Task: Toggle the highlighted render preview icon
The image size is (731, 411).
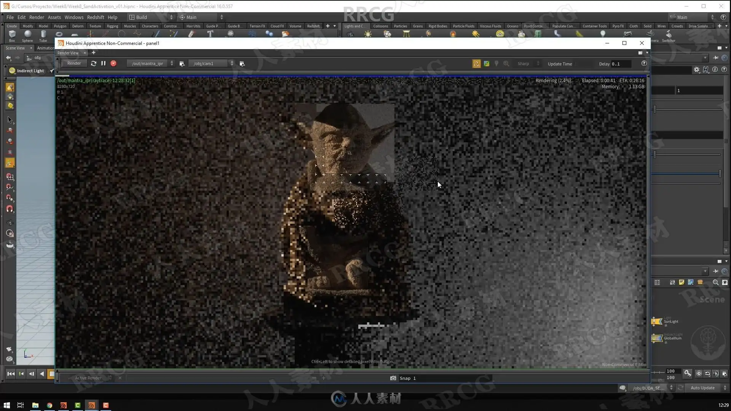Action: click(x=476, y=64)
